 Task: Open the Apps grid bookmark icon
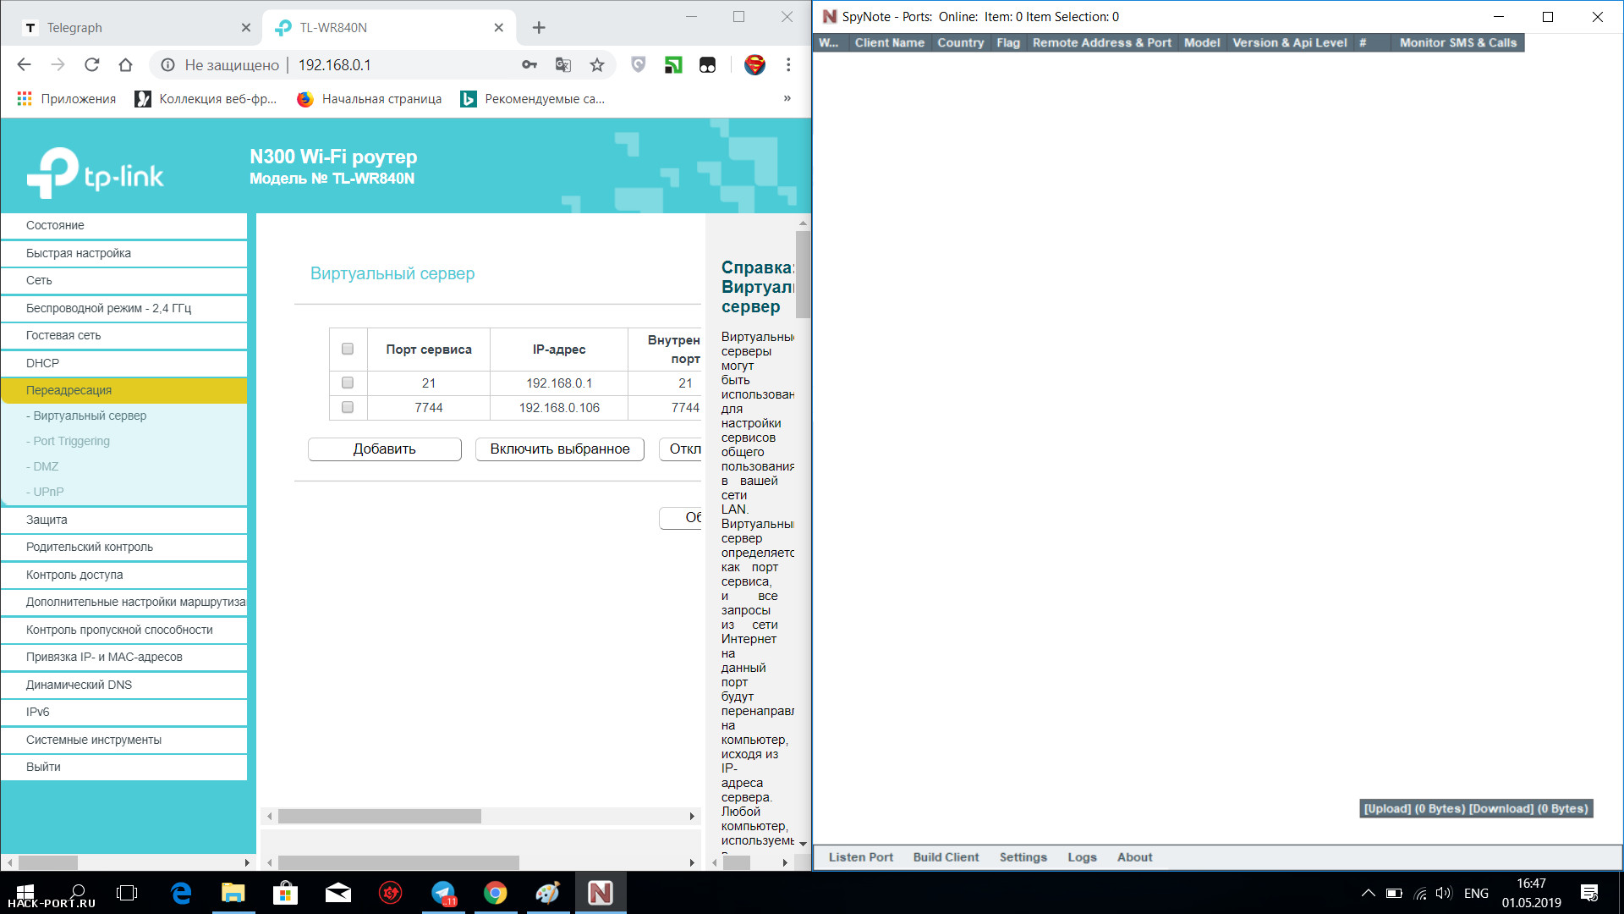(25, 99)
